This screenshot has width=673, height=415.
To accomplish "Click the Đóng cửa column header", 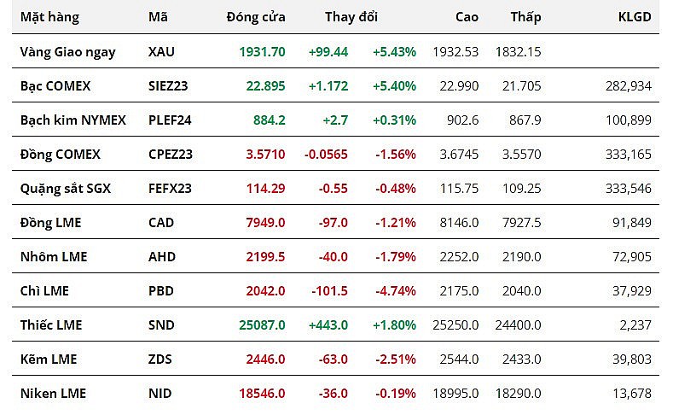I will pos(256,17).
